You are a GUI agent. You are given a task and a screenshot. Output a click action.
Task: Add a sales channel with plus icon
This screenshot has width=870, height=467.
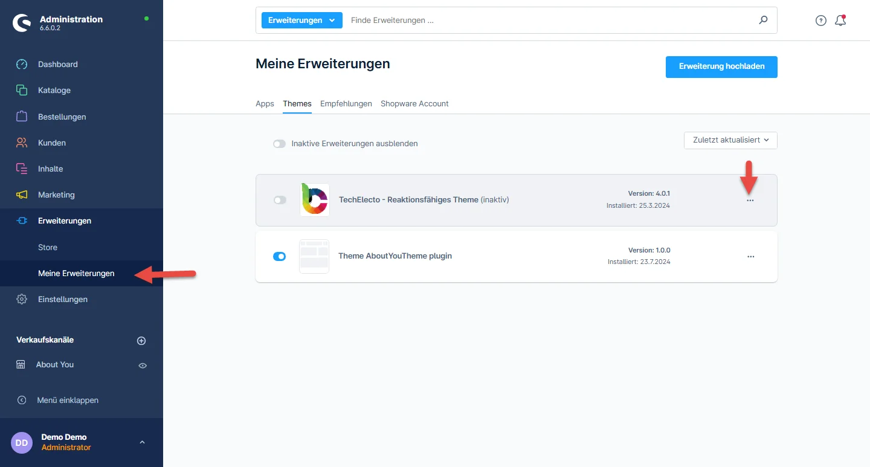pyautogui.click(x=141, y=341)
